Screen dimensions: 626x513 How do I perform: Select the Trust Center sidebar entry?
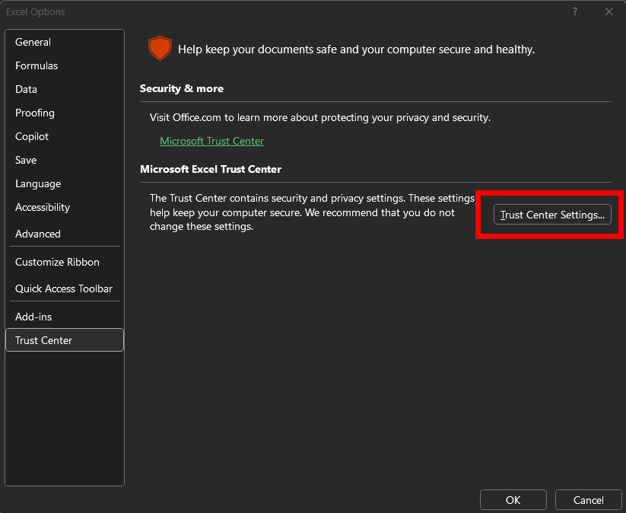point(43,339)
